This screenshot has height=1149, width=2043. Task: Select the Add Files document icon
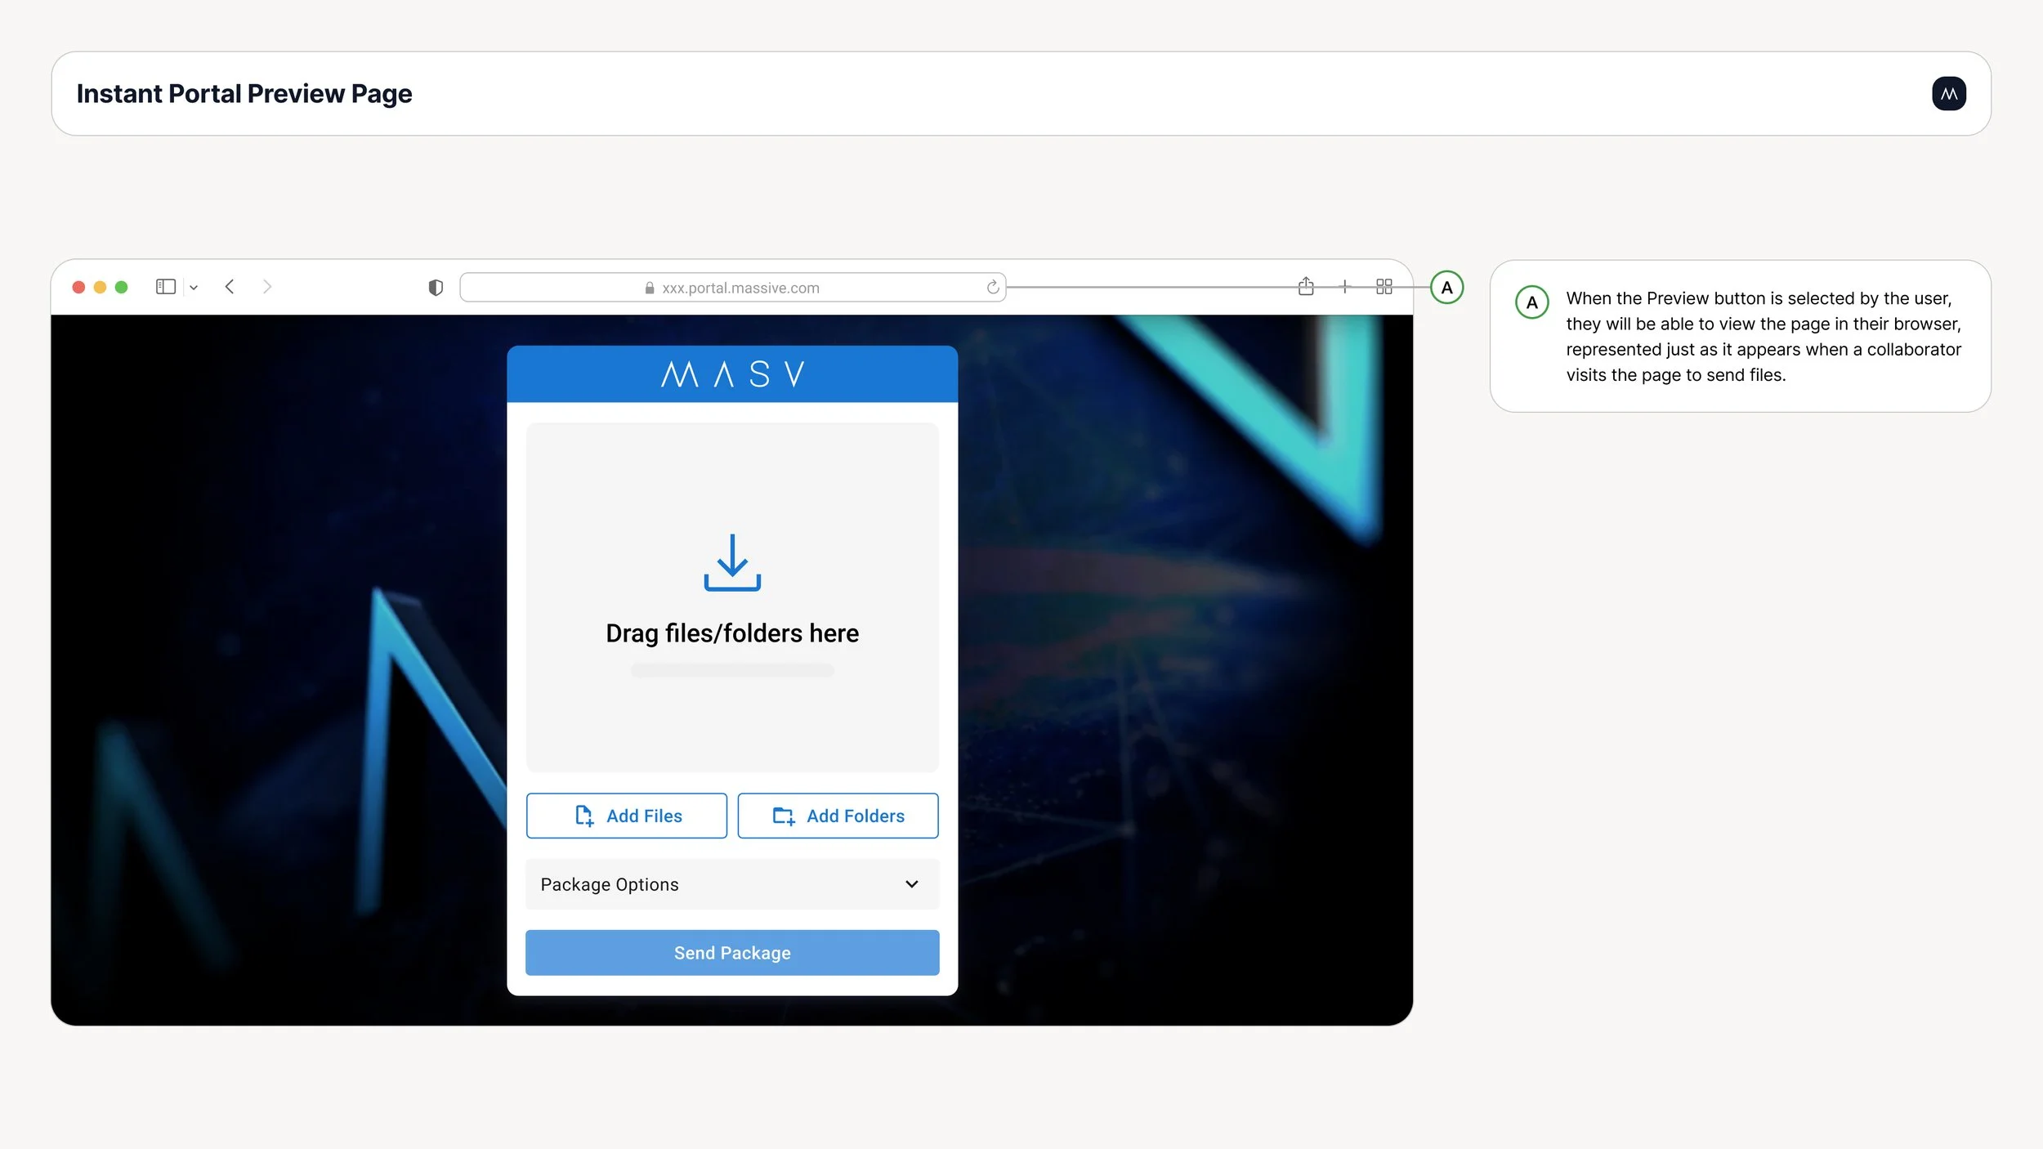coord(585,816)
